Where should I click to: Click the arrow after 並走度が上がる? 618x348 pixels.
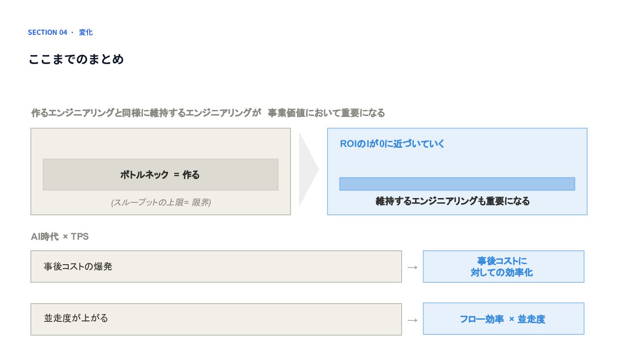click(x=412, y=320)
